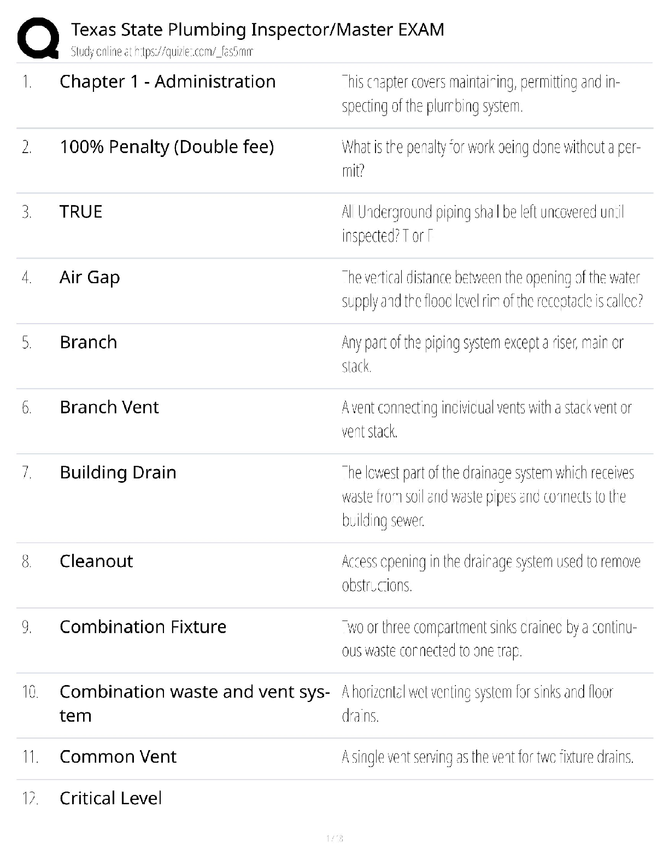The height and width of the screenshot is (866, 669).
Task: Click the Critical Level term
Action: point(110,798)
